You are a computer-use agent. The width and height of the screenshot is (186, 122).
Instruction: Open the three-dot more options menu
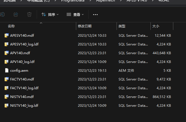tap(95, 14)
